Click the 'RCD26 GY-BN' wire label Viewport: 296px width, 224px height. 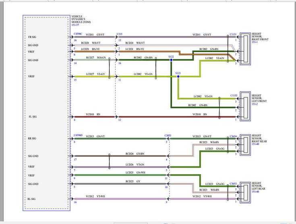(x=135, y=154)
